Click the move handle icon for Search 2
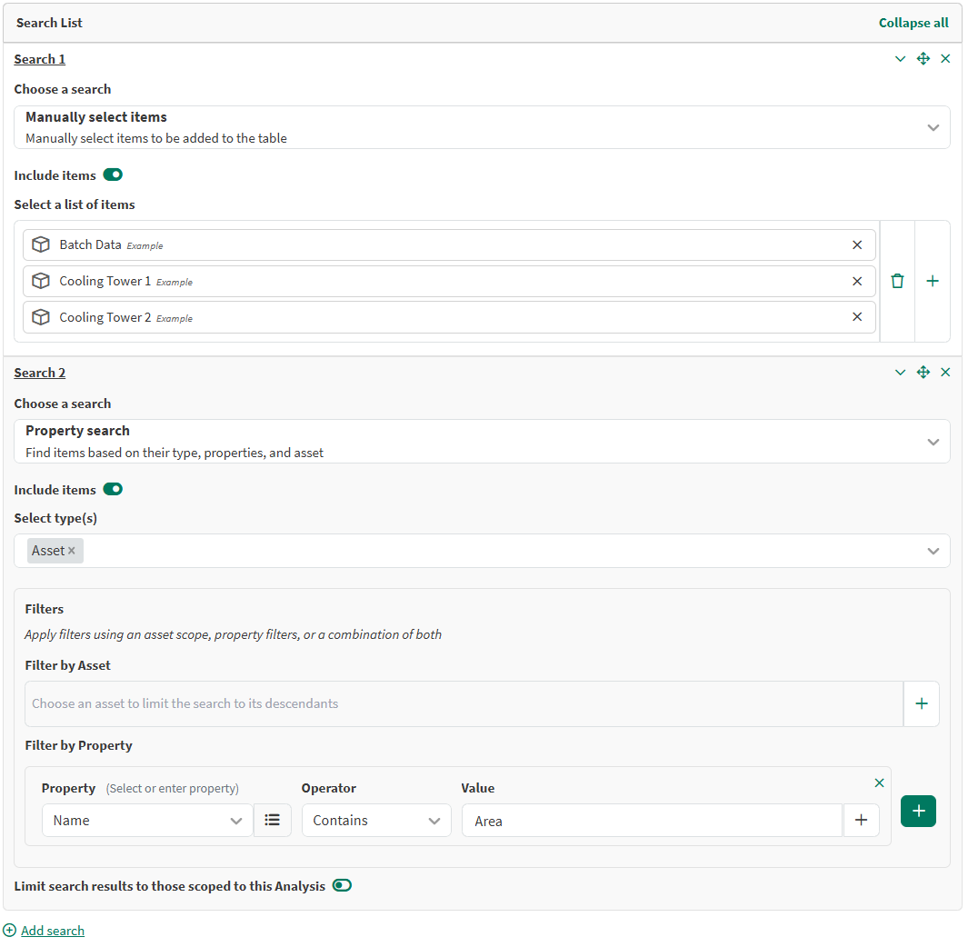This screenshot has height=947, width=968. click(923, 373)
